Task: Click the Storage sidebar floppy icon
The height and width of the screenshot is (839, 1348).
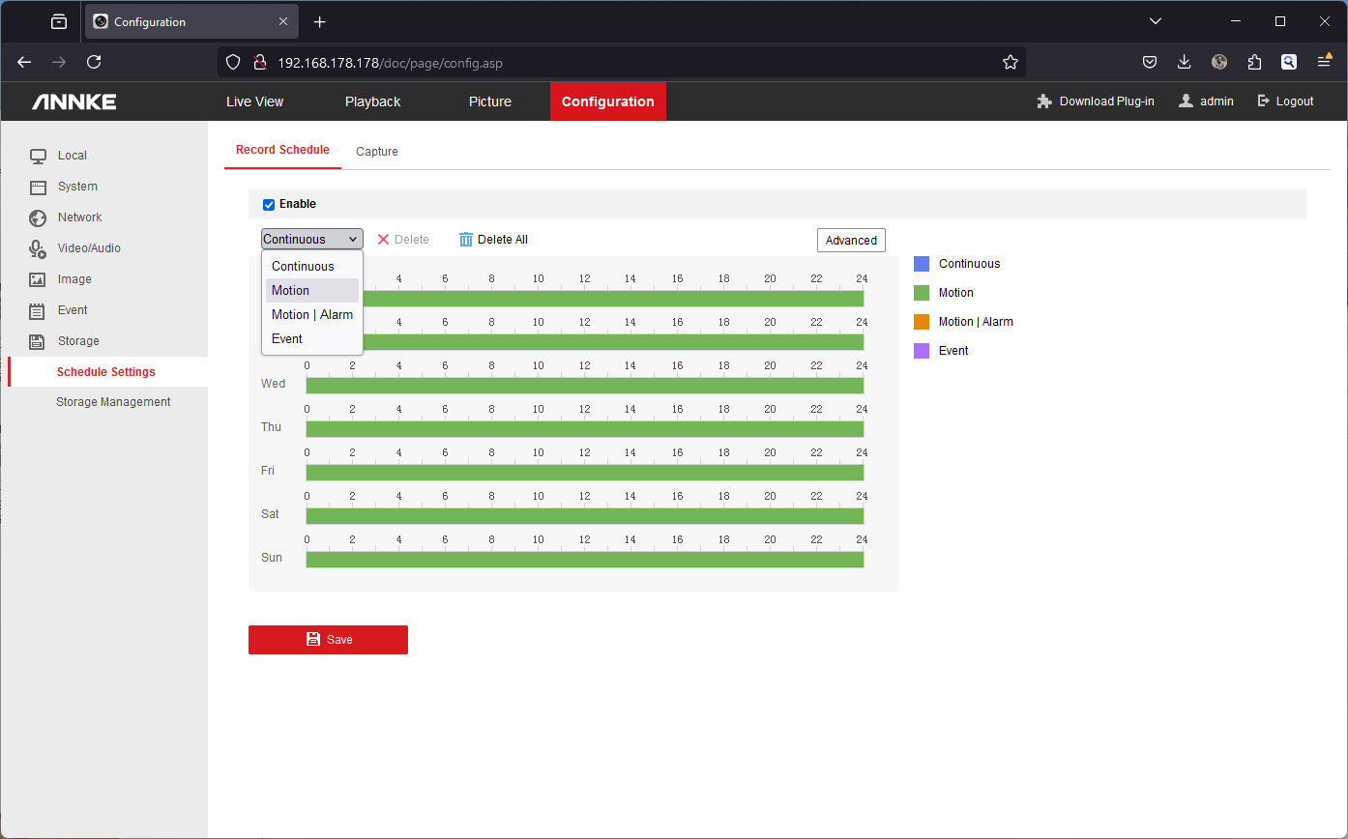Action: pos(38,341)
